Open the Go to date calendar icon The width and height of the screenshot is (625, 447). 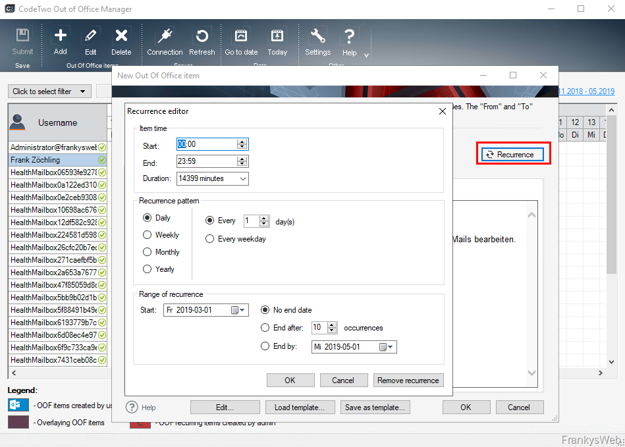[241, 36]
